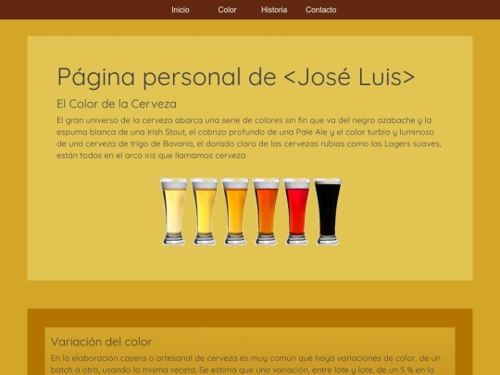Click the palest yellow beer glass
This screenshot has width=500, height=375.
pyautogui.click(x=173, y=211)
